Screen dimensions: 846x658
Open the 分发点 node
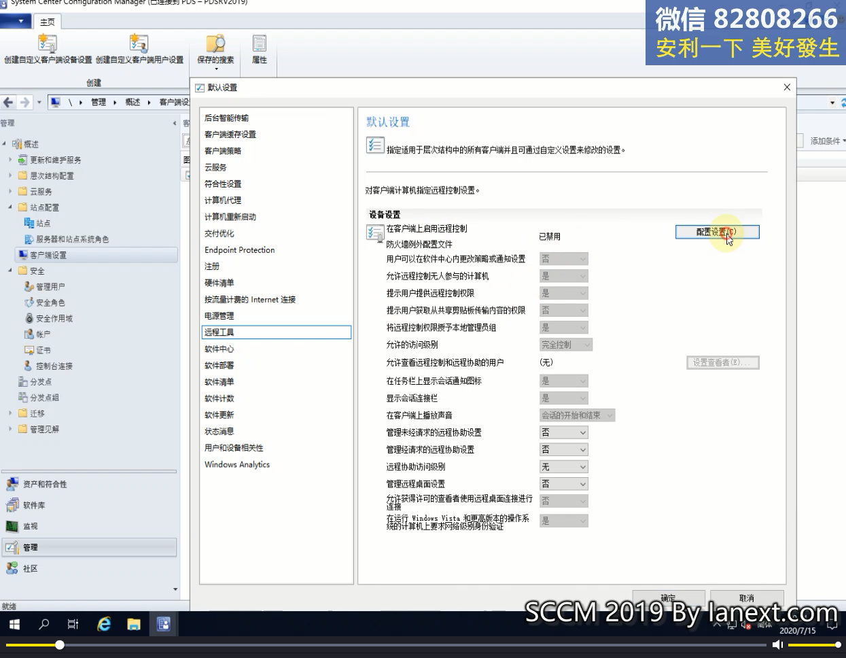coord(41,382)
